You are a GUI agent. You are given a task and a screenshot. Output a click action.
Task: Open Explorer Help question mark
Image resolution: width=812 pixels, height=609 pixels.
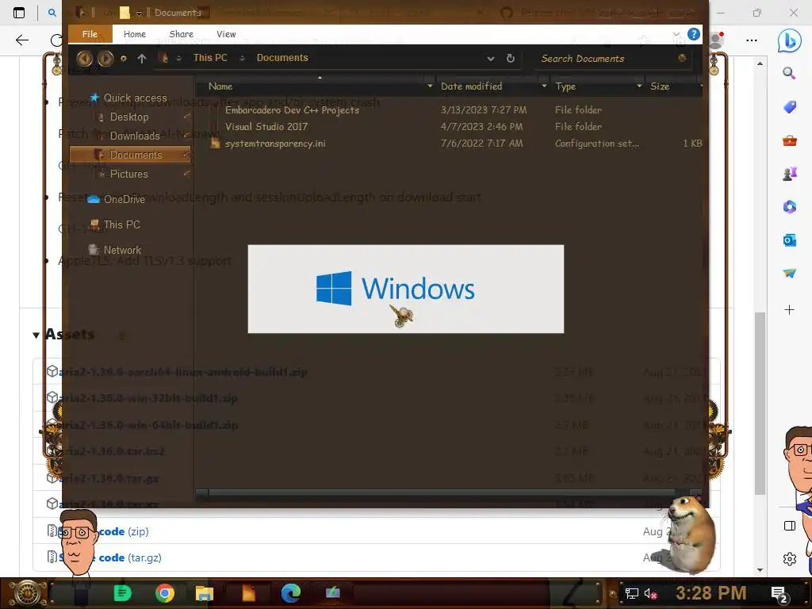point(693,34)
